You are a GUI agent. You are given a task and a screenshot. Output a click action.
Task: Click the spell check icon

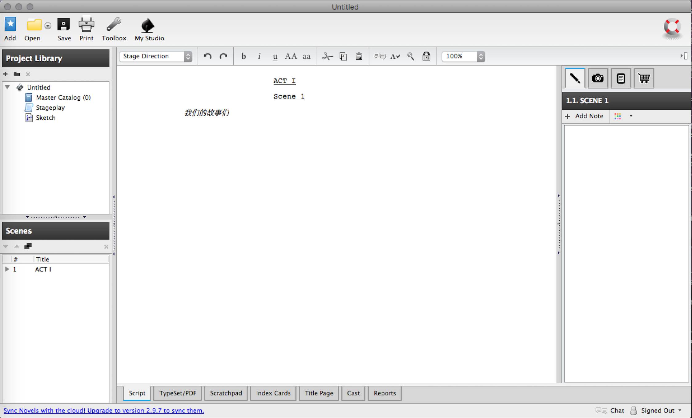tap(395, 56)
